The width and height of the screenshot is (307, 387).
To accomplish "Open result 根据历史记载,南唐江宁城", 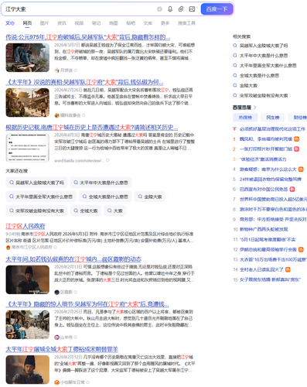I will 92,128.
